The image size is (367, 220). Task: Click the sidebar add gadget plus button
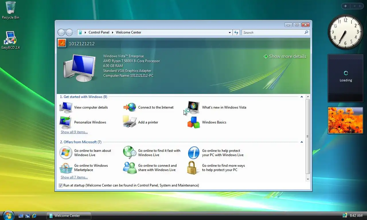[x=345, y=6]
